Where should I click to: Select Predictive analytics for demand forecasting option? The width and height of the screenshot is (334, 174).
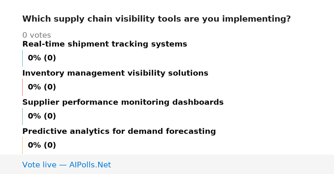coord(119,132)
